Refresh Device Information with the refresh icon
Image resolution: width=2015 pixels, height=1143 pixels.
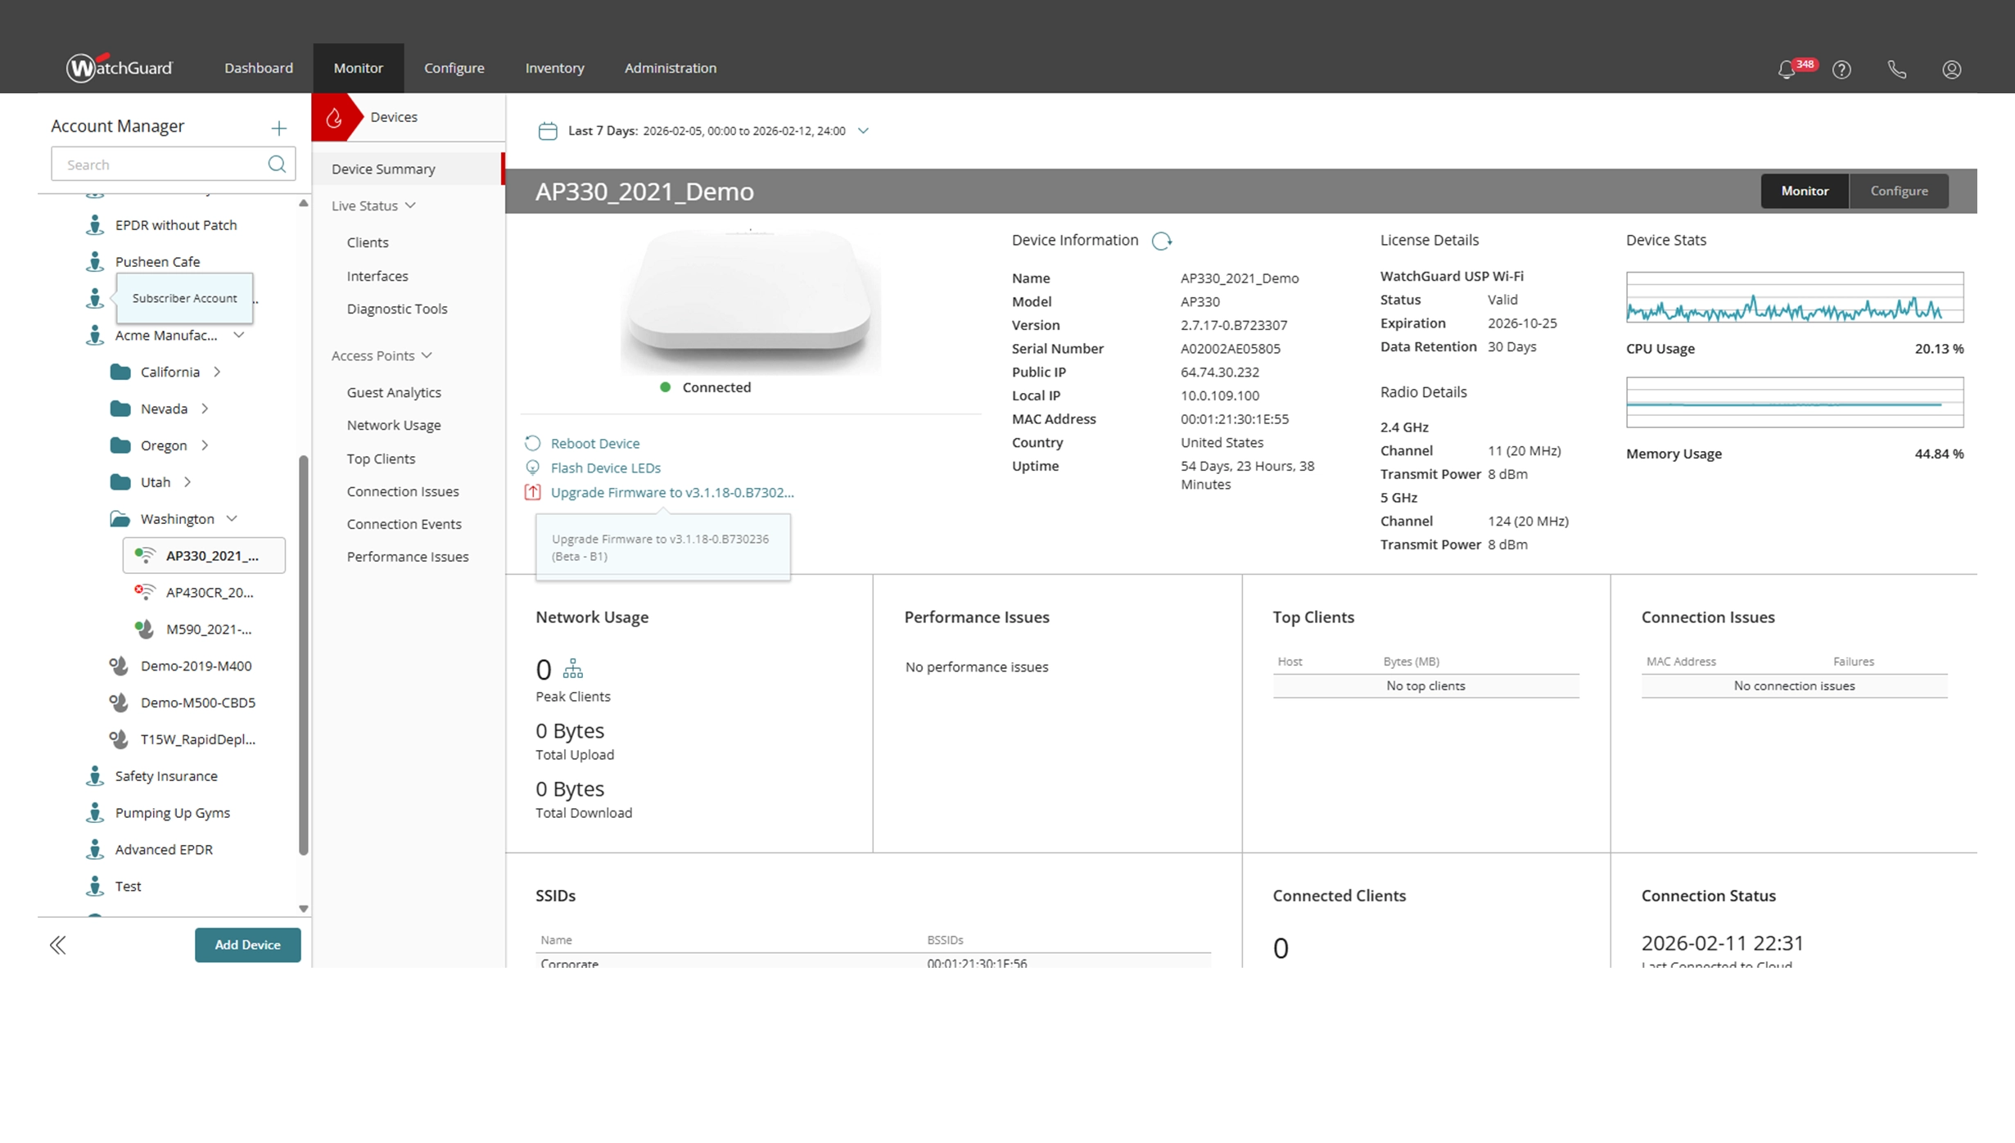click(x=1161, y=241)
